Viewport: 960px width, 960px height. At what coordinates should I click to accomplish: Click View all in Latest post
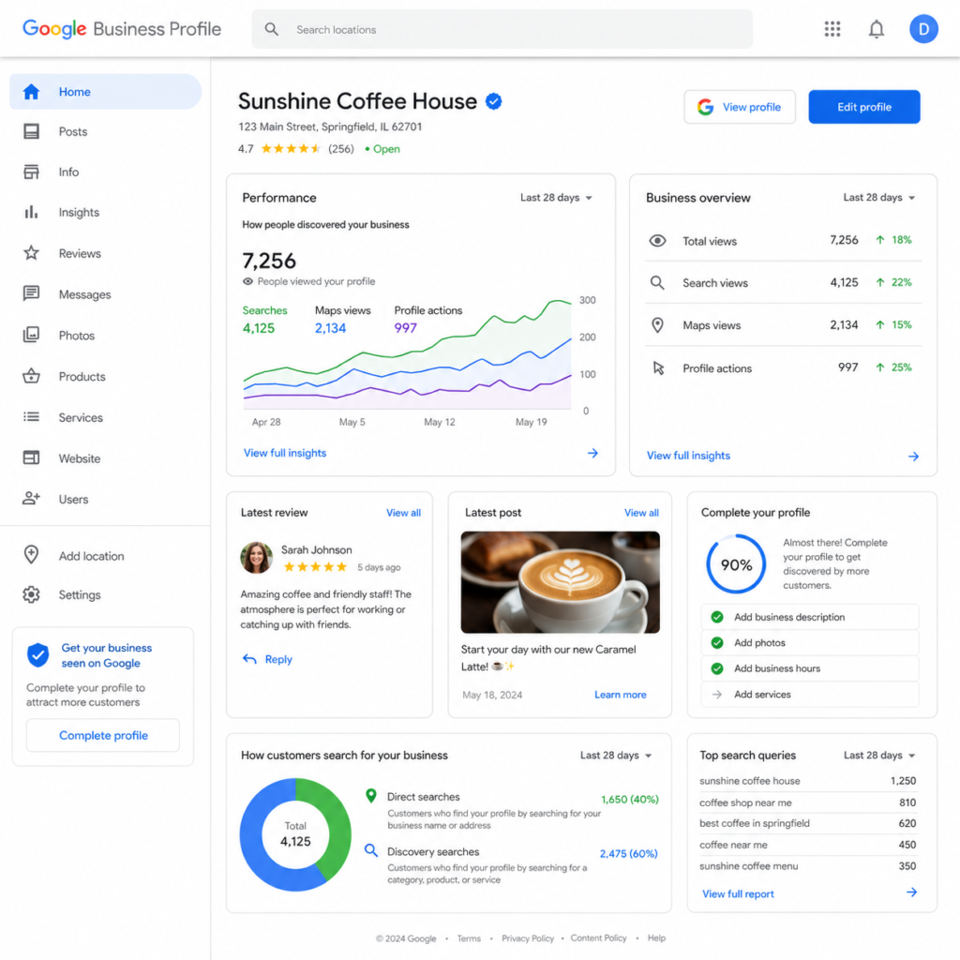[x=641, y=513]
